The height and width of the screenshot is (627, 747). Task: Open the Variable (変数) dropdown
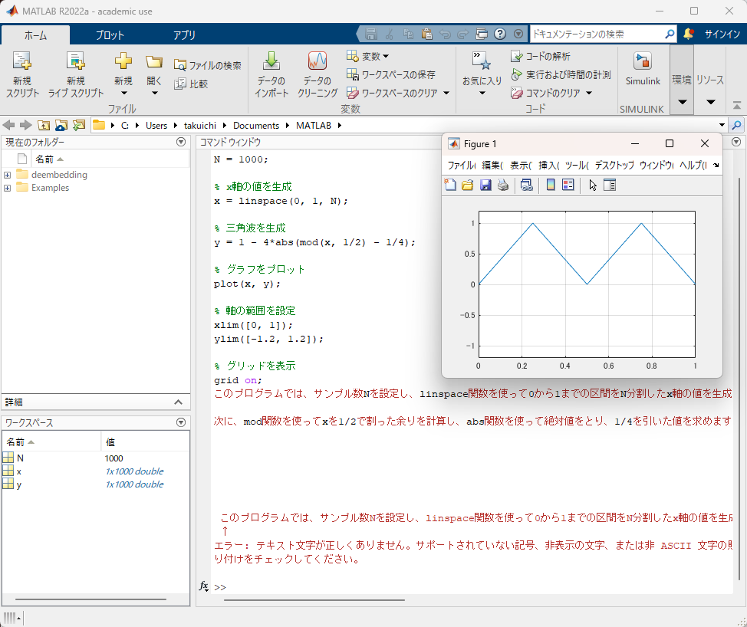[x=368, y=56]
